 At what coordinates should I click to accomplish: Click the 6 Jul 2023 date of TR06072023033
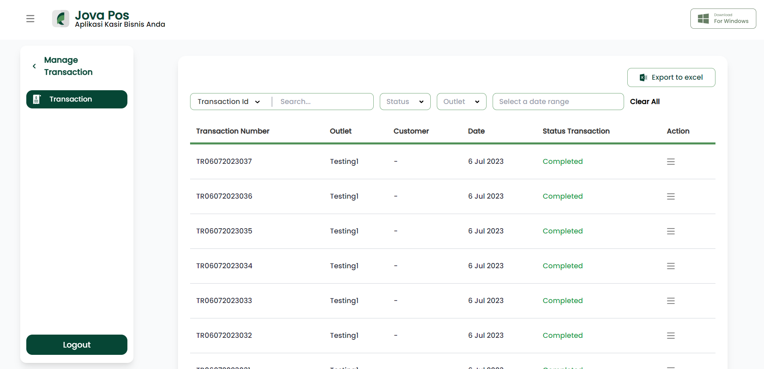(486, 301)
